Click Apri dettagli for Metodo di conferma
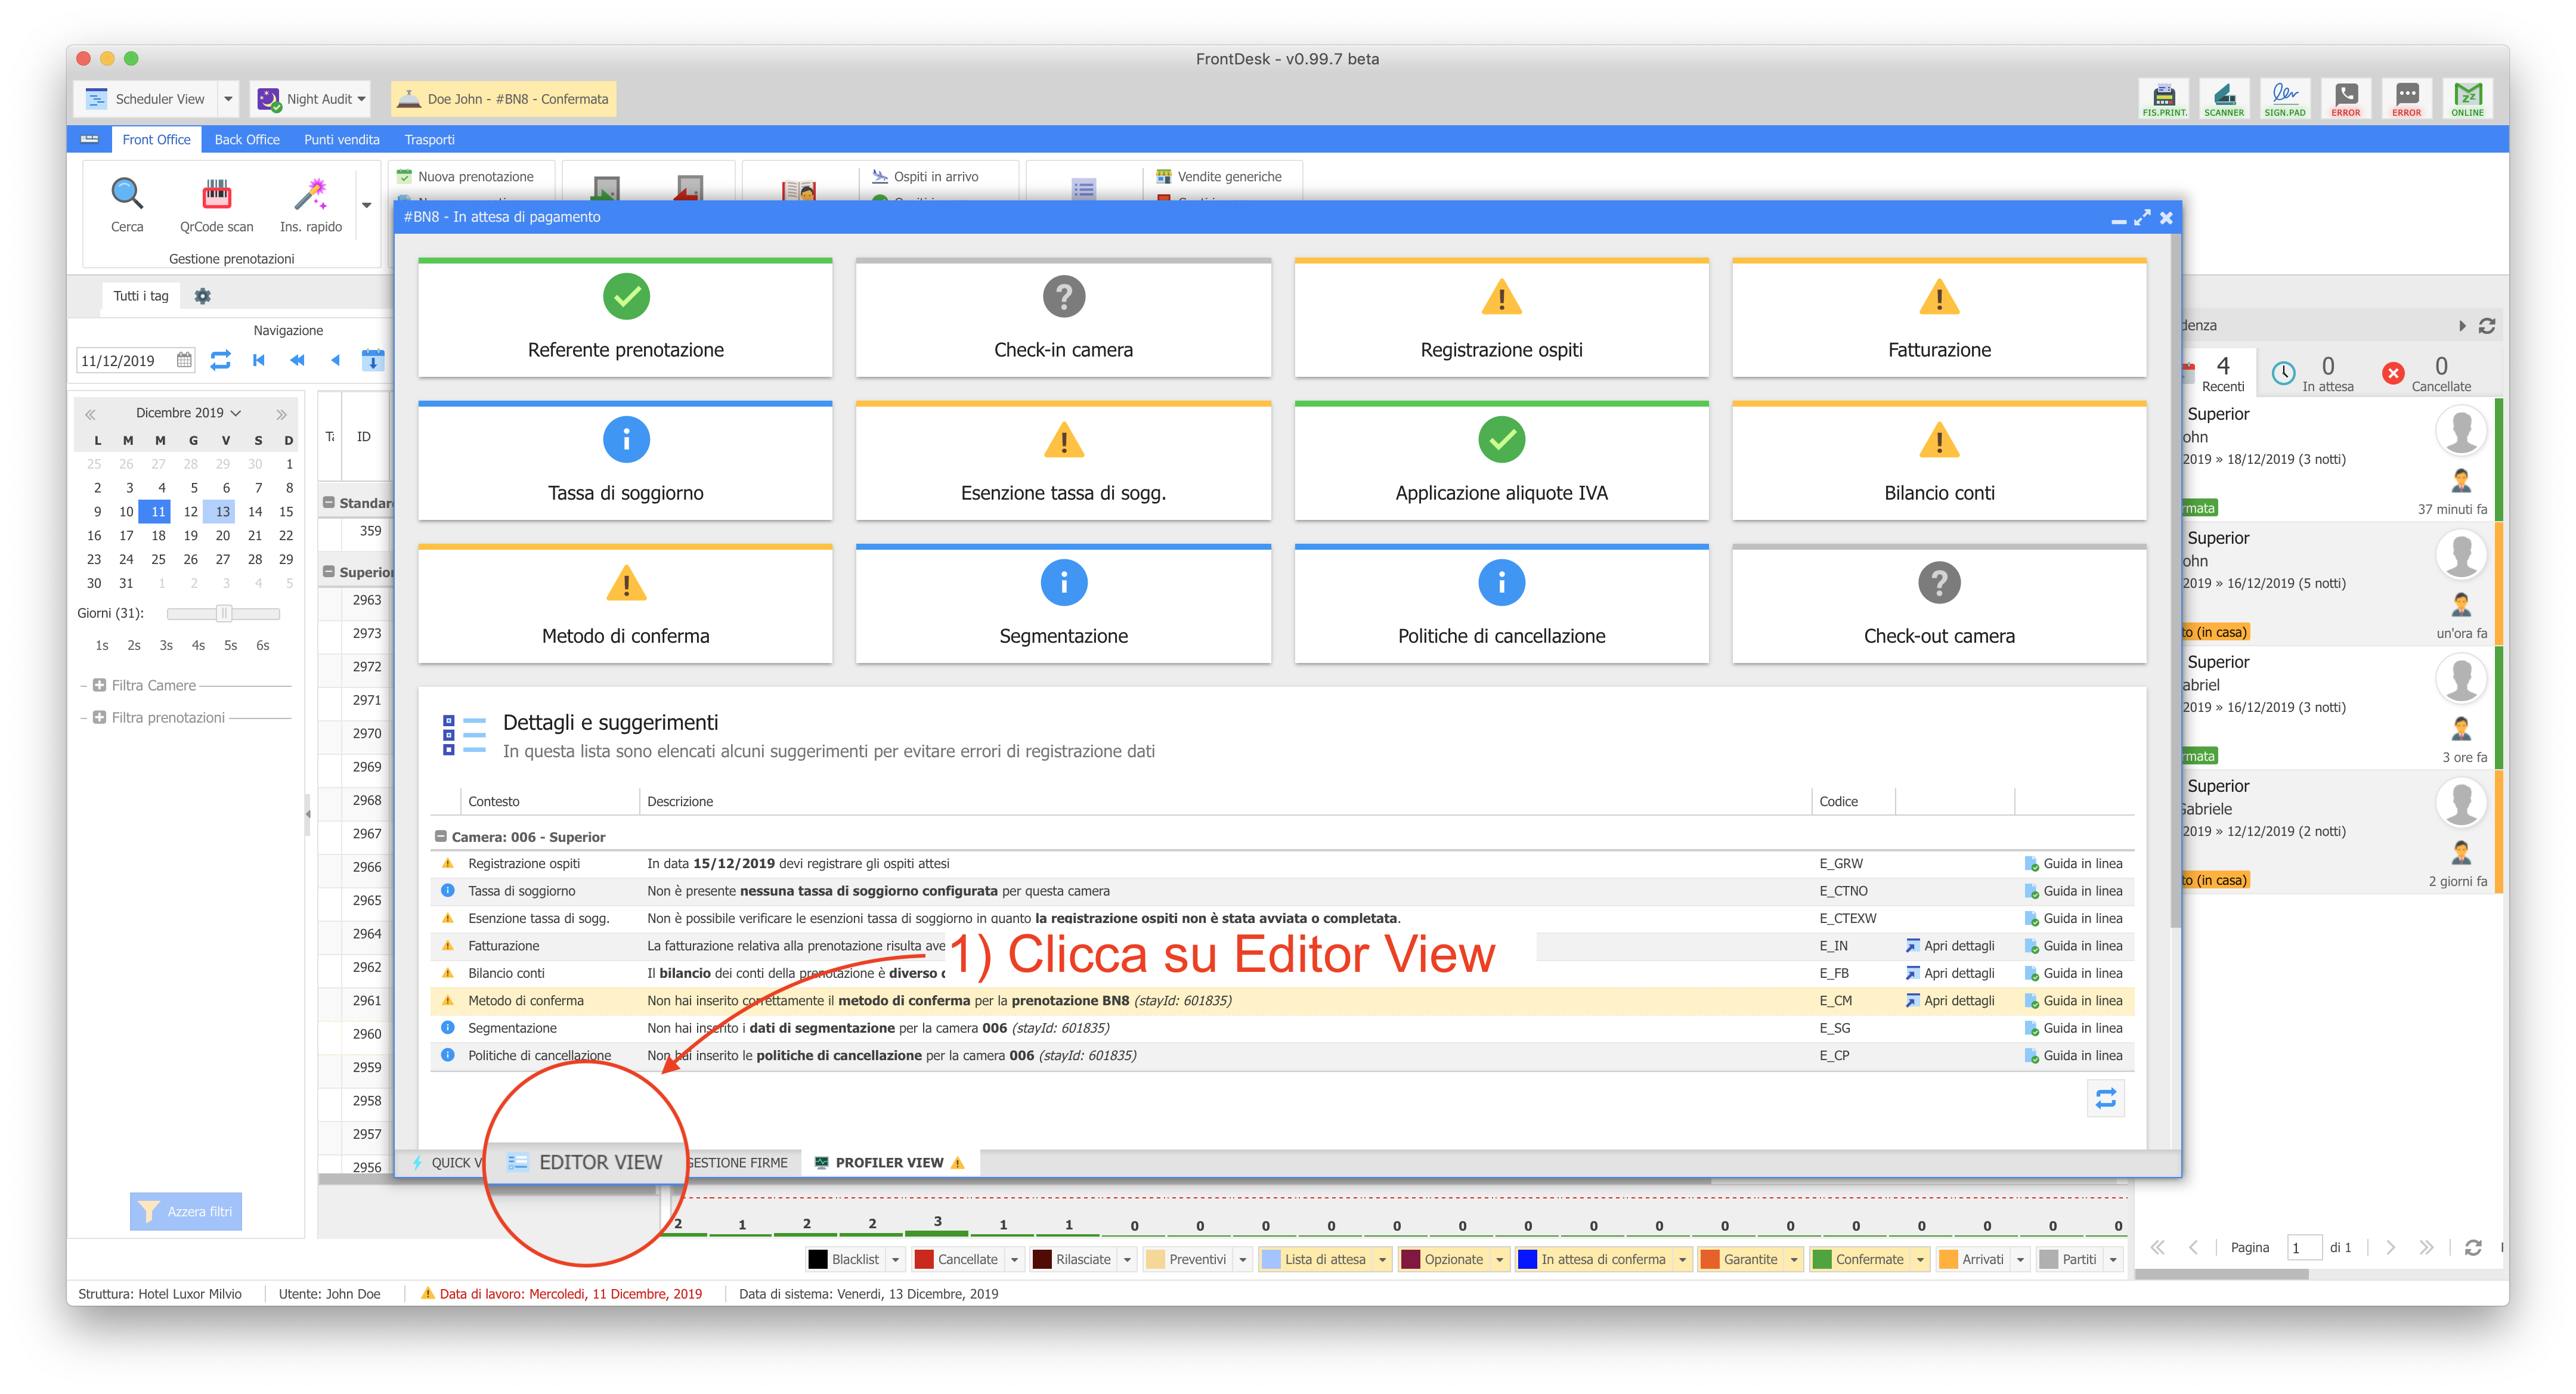 pyautogui.click(x=1949, y=1000)
